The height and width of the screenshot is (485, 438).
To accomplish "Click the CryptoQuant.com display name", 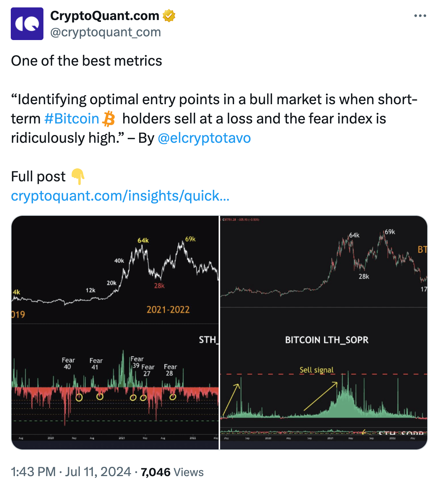I will (105, 16).
